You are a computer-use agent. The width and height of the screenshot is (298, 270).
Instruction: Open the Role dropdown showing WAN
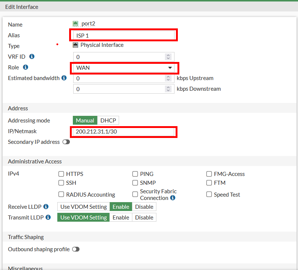(124, 68)
